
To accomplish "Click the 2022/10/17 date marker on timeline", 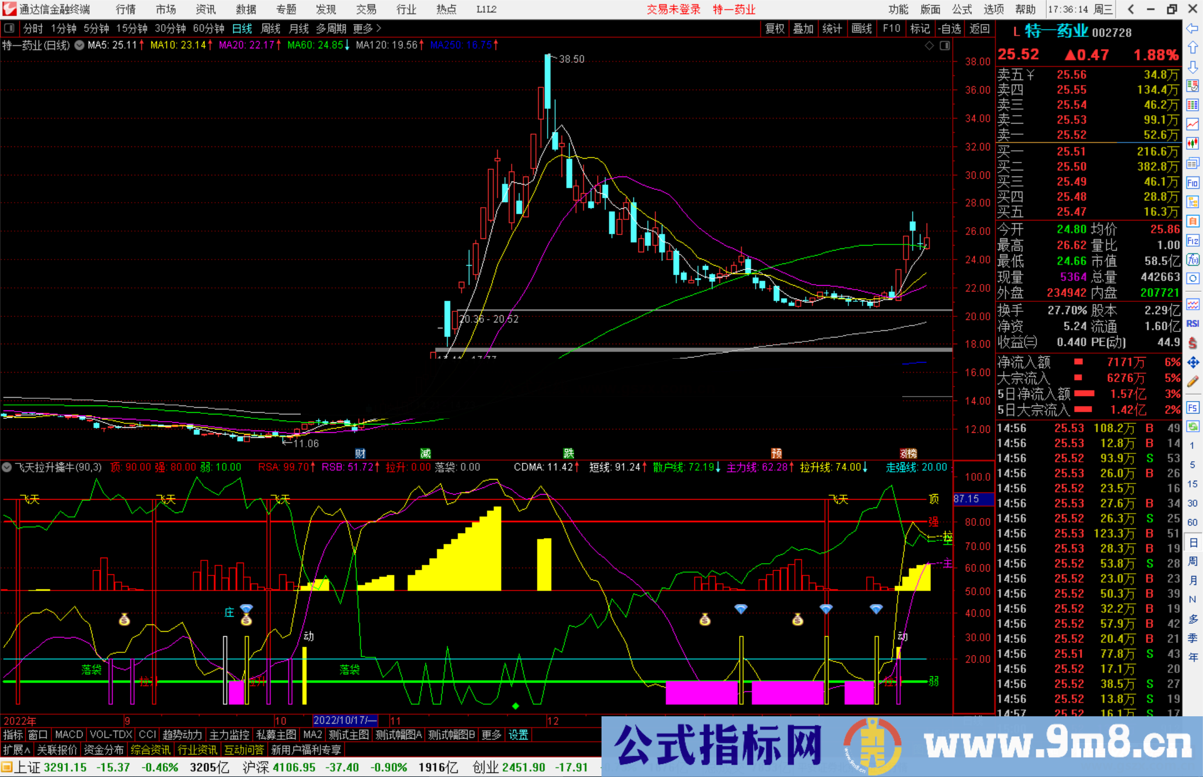I will pyautogui.click(x=345, y=720).
